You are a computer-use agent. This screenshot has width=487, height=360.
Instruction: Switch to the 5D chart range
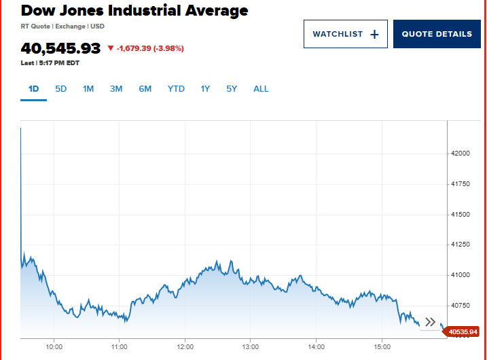tap(61, 89)
